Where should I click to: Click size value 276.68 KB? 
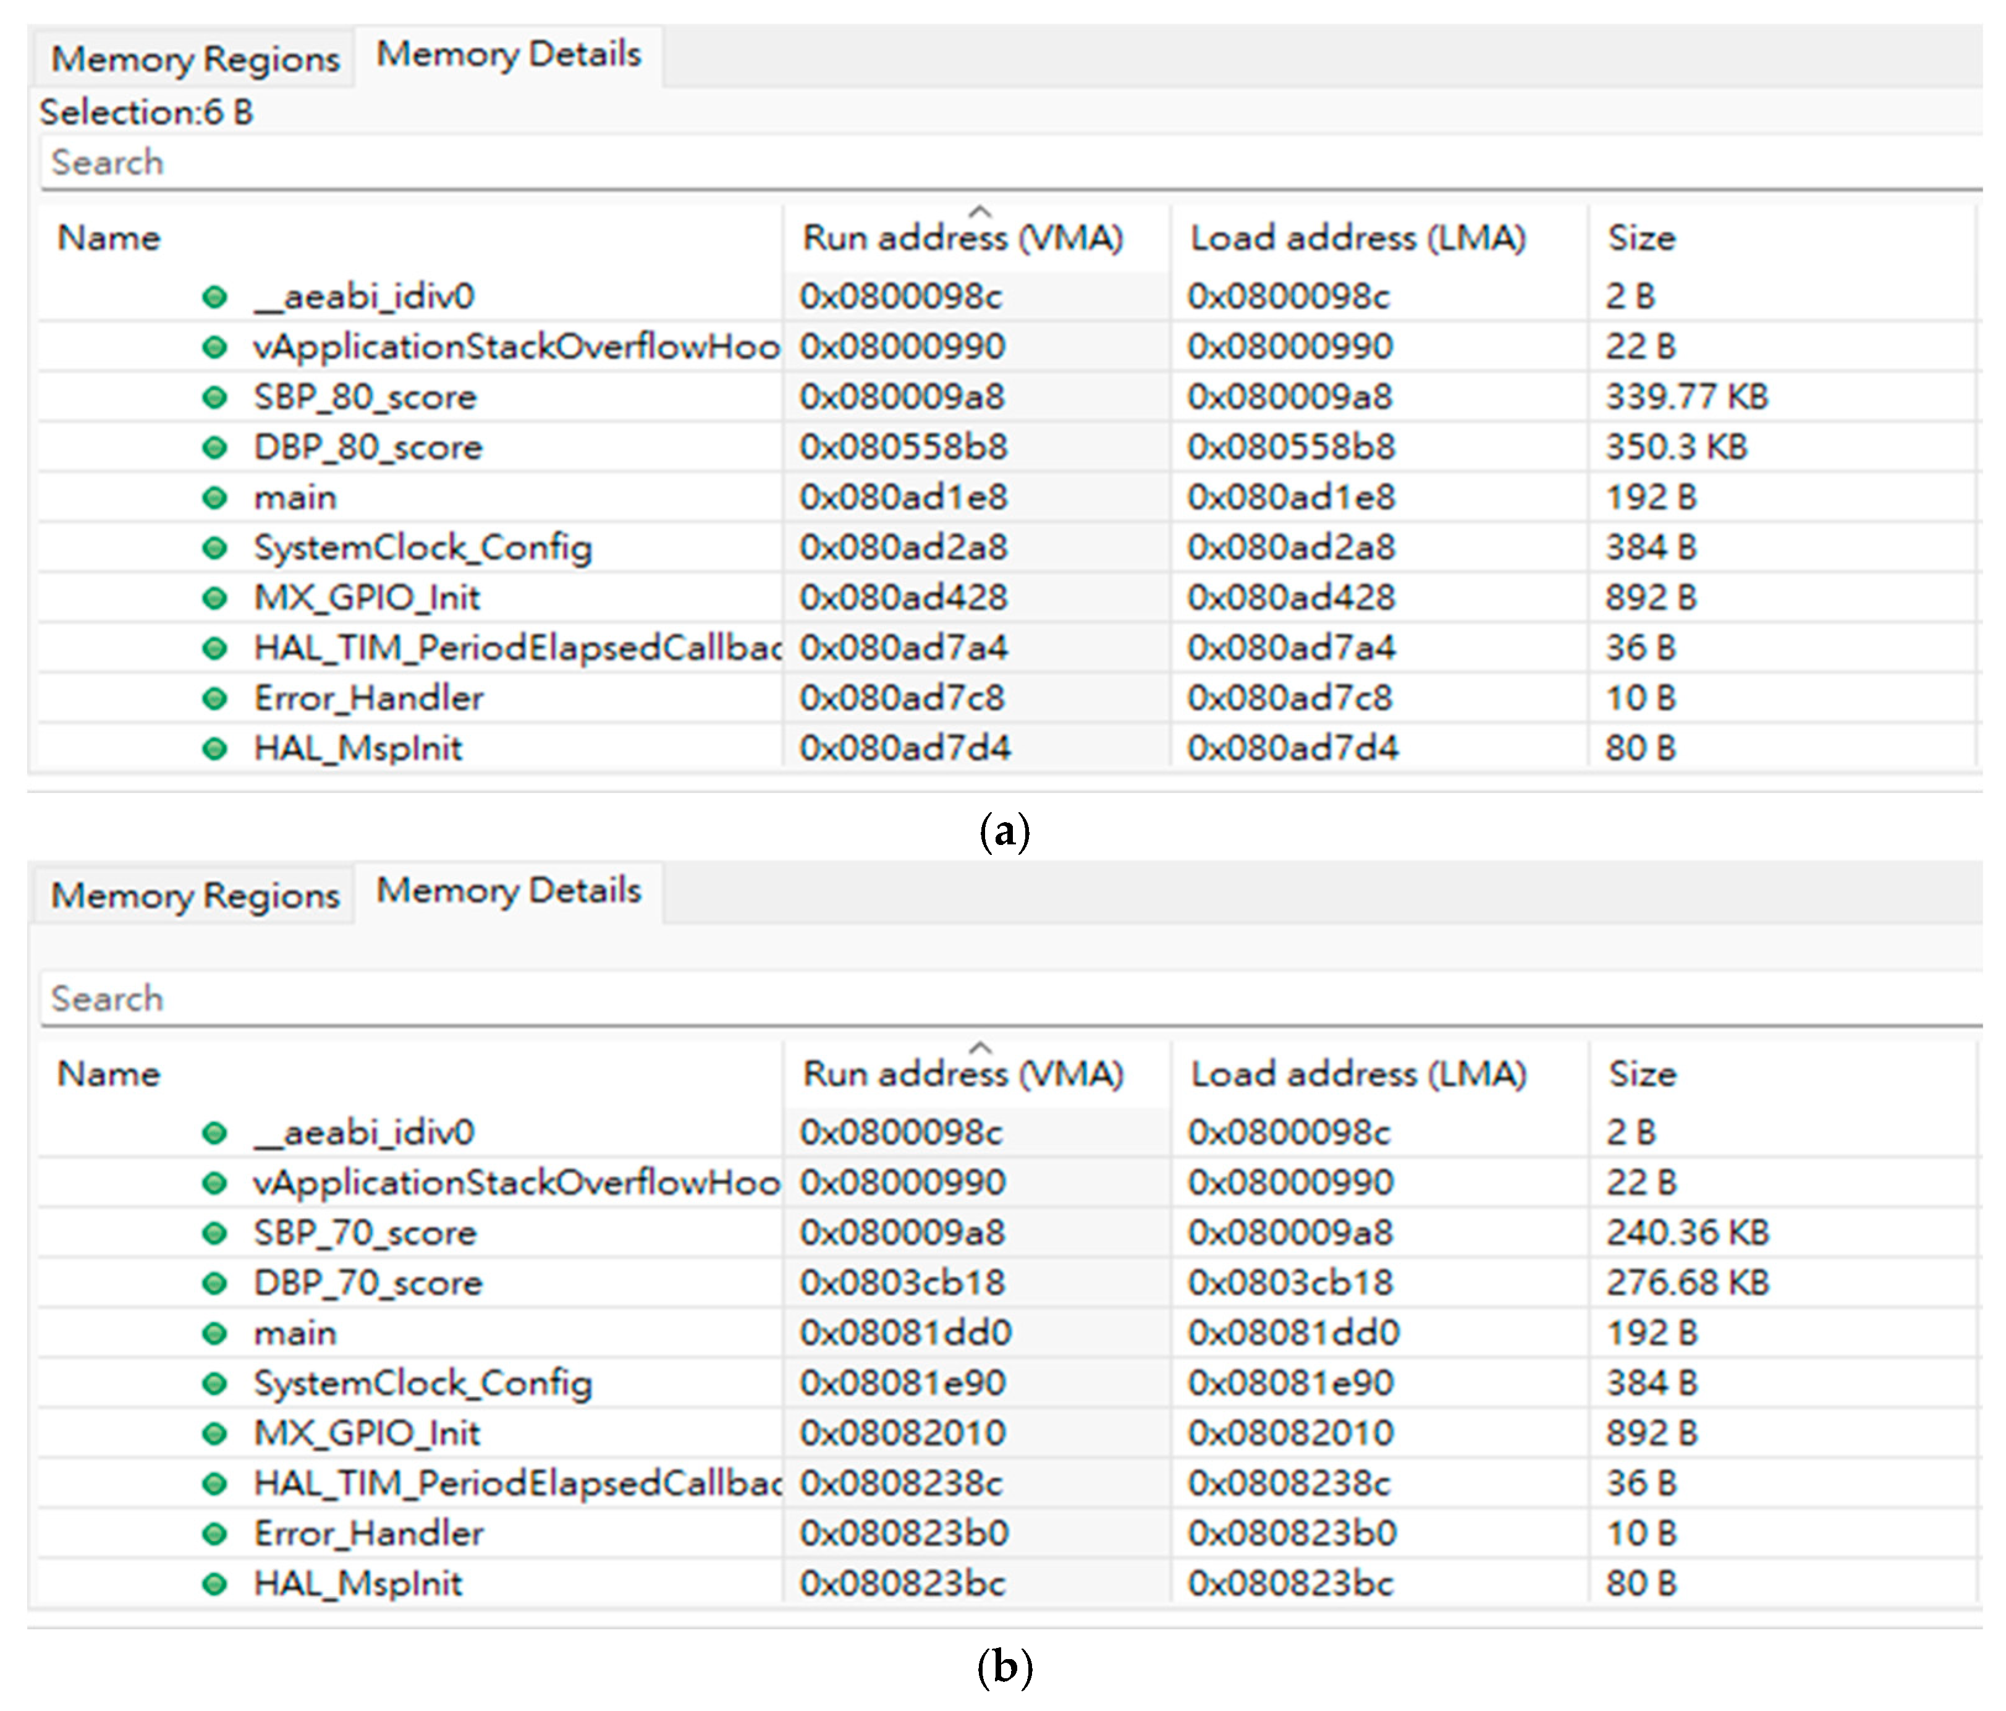[1688, 1283]
